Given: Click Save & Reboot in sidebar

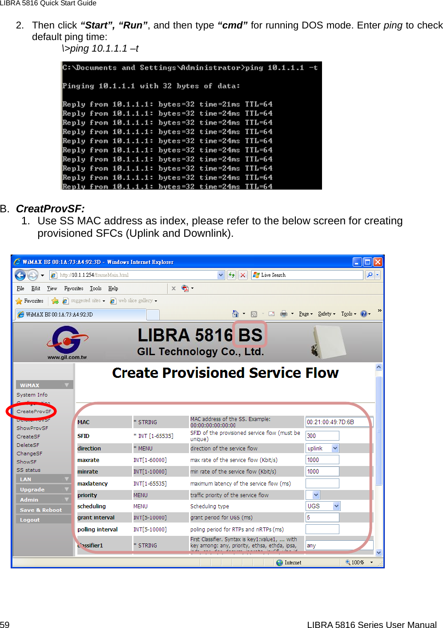Looking at the screenshot, I should (x=44, y=510).
